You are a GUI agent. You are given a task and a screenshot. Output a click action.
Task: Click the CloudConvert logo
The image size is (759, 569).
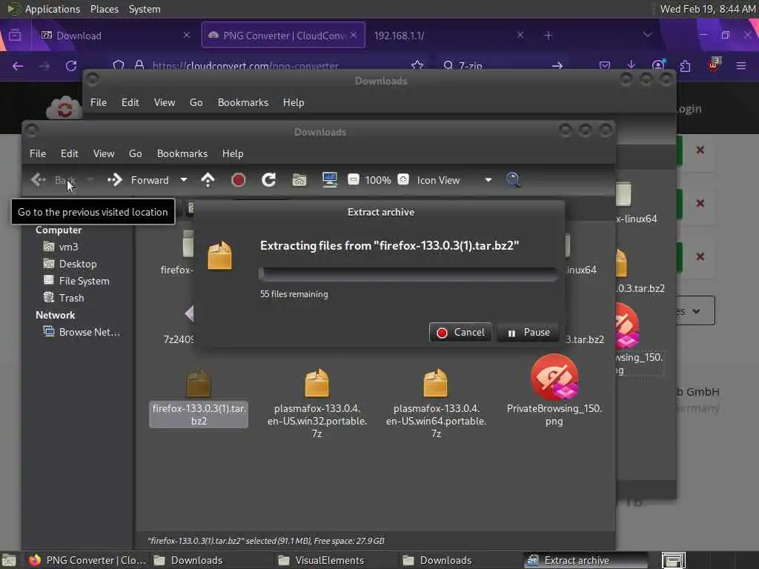(x=64, y=109)
